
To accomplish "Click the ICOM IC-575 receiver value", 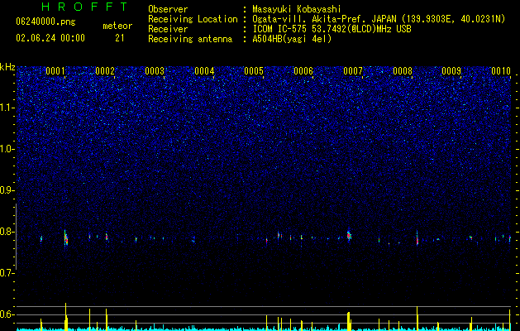I will pos(332,29).
